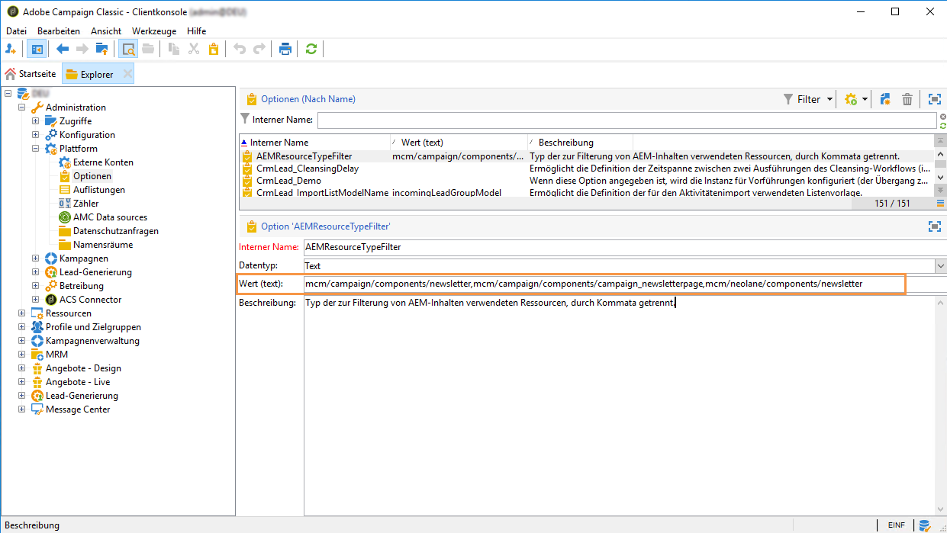This screenshot has height=533, width=947.
Task: Select the AEMResourceTypeFilter row
Action: pos(586,156)
